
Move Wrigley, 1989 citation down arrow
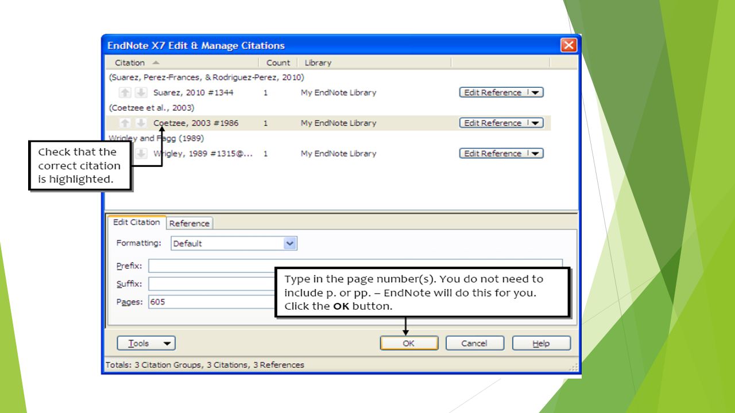tap(141, 153)
